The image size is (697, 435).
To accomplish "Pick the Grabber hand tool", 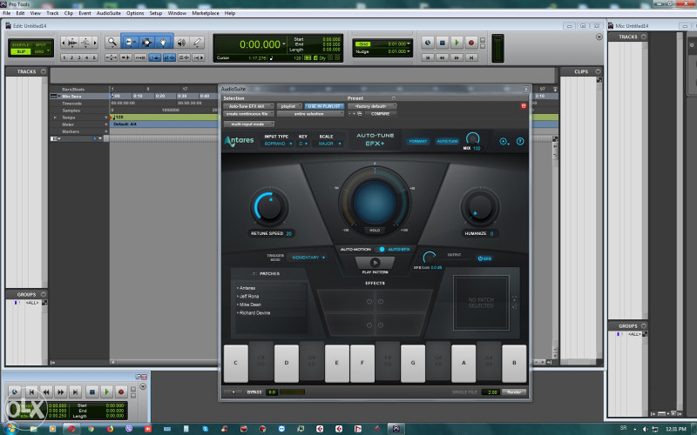I will click(x=163, y=43).
